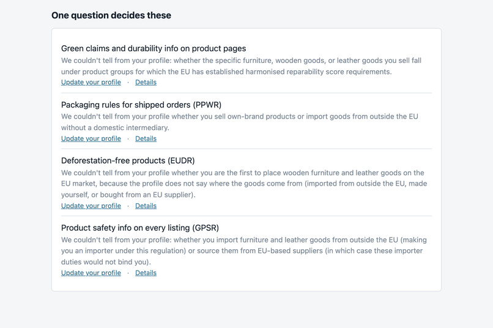493x328 pixels.
Task: Click text 'duties would not bind you).'
Action: [x=106, y=262]
